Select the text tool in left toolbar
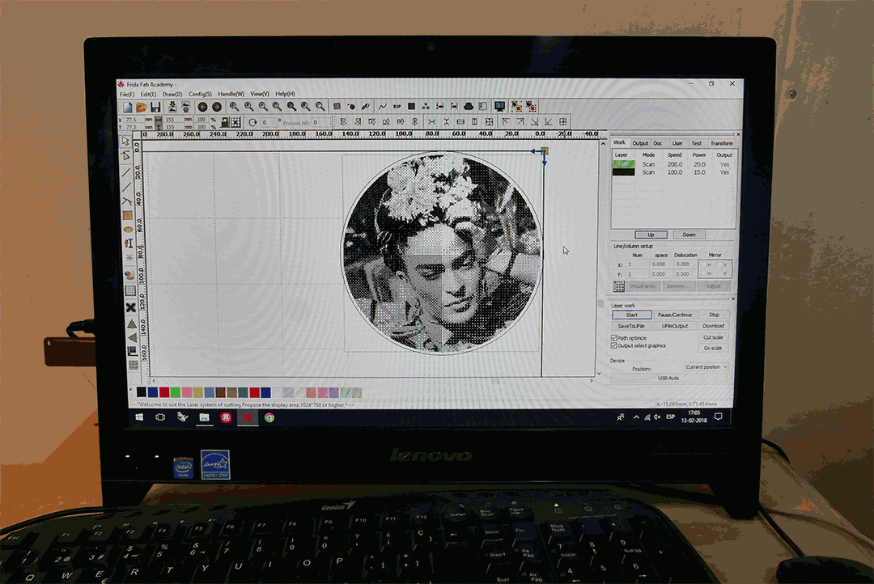The image size is (874, 584). click(x=128, y=243)
